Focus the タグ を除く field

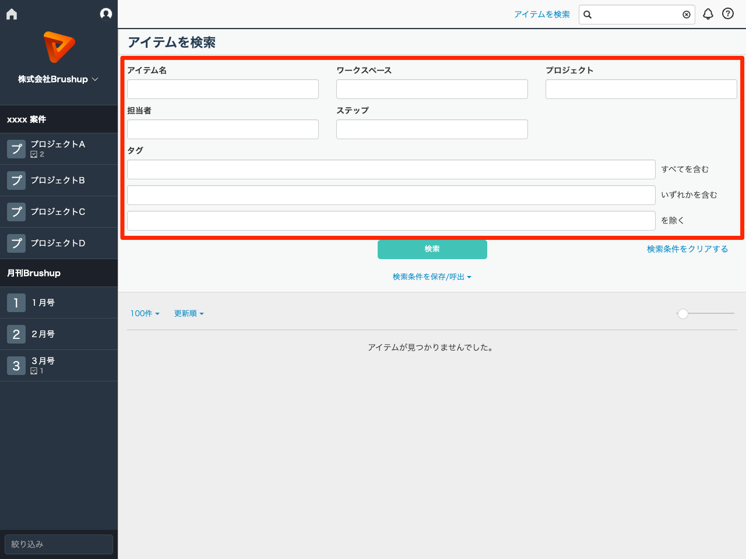(x=391, y=221)
